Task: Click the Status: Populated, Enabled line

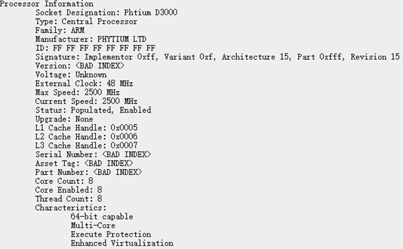Action: 93,110
